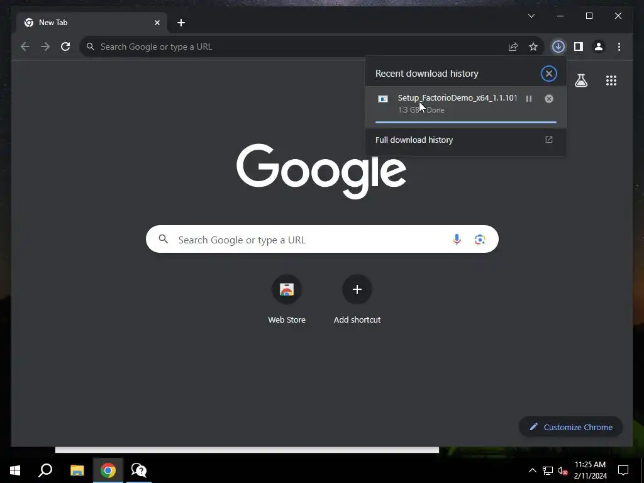644x483 pixels.
Task: Open Chrome Labs flask icon
Action: pos(580,80)
